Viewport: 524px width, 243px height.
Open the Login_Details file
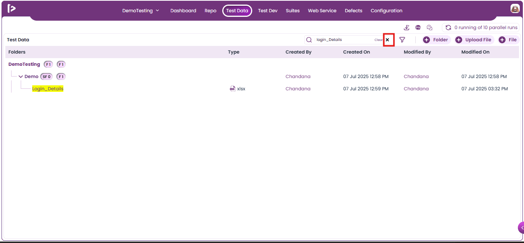[48, 89]
